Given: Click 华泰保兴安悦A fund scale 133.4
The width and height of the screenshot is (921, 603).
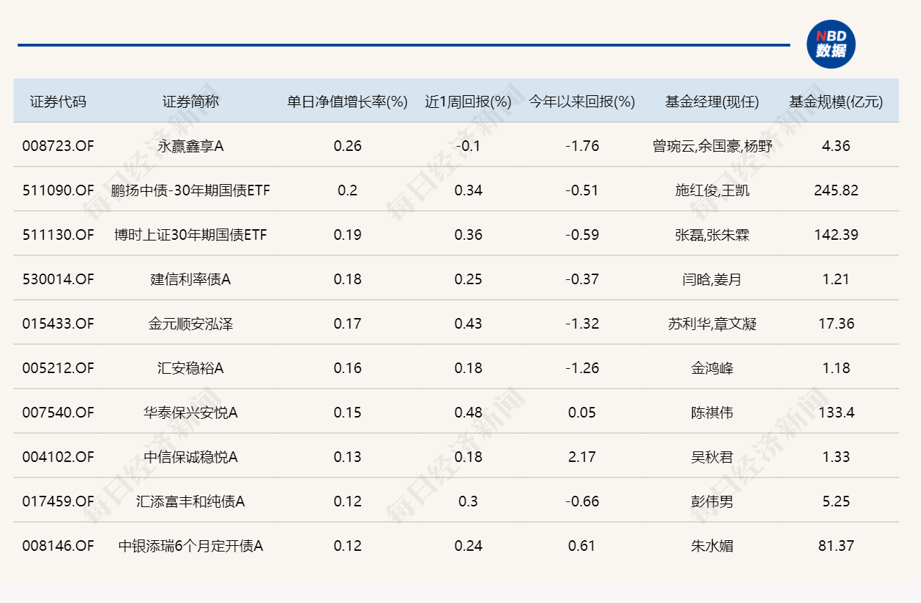Looking at the screenshot, I should 836,413.
